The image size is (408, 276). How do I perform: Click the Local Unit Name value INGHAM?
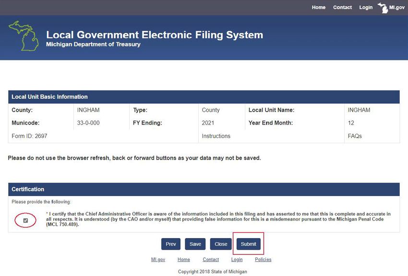pyautogui.click(x=359, y=110)
